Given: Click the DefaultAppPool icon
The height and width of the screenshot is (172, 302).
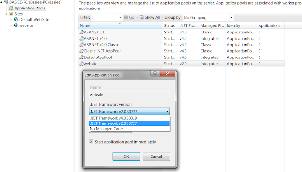Looking at the screenshot, I should pyautogui.click(x=82, y=57).
